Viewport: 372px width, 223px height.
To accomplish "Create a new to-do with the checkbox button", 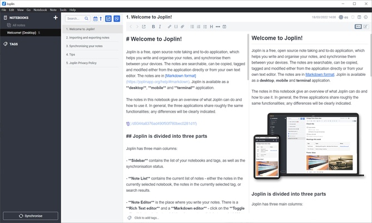I will pyautogui.click(x=108, y=18).
